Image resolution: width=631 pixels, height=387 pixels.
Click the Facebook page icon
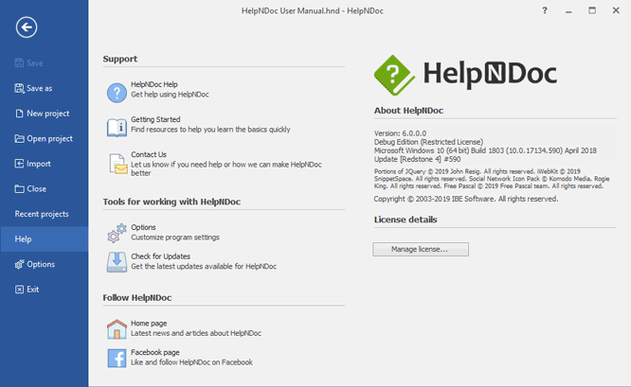click(117, 358)
